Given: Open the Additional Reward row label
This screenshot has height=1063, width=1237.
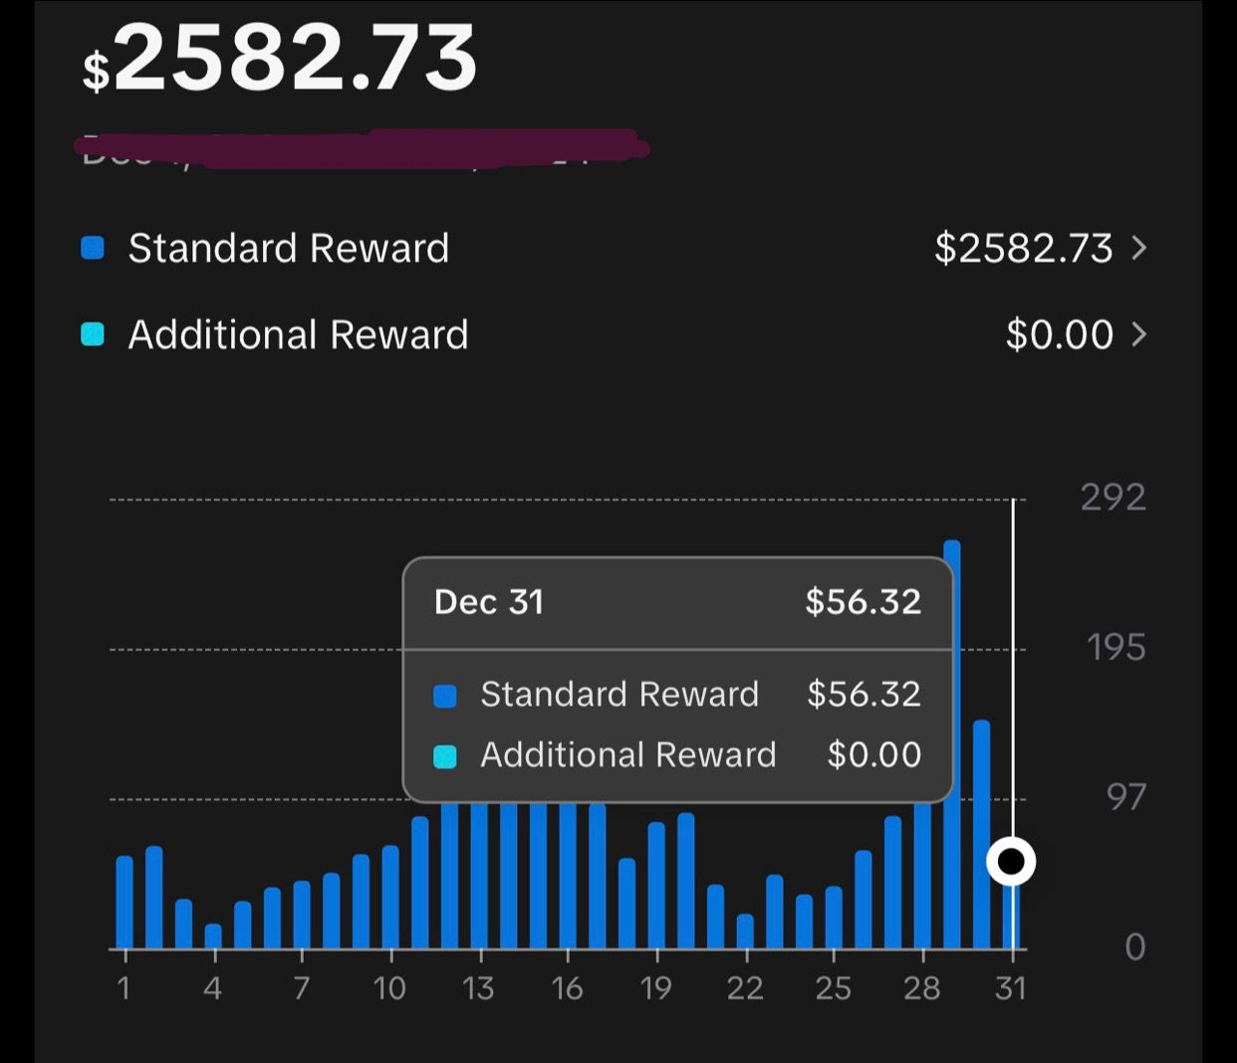Looking at the screenshot, I should click(x=298, y=334).
